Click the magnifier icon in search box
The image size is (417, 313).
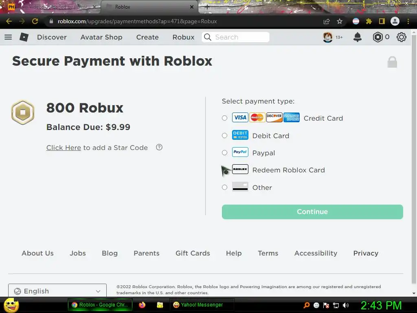[208, 37]
